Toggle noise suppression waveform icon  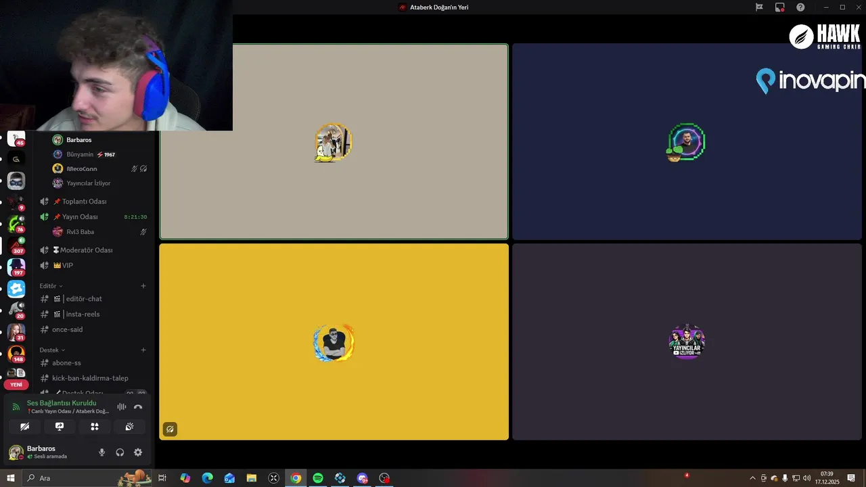(122, 407)
